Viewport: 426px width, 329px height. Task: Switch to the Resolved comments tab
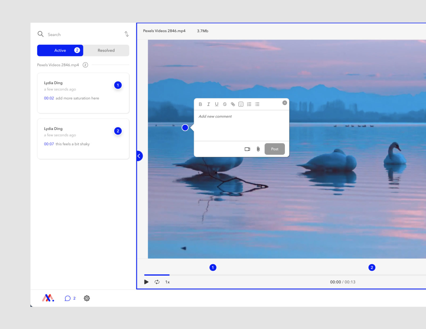(106, 50)
